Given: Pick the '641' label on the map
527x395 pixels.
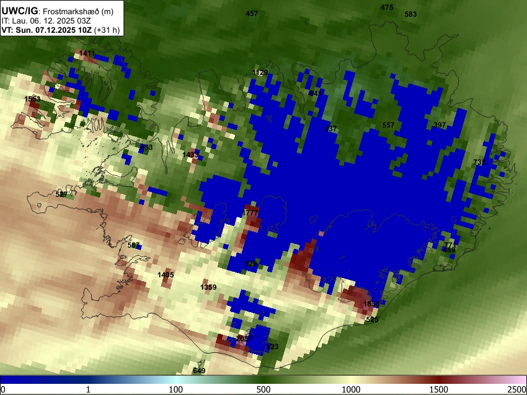Looking at the screenshot, I should [x=316, y=93].
